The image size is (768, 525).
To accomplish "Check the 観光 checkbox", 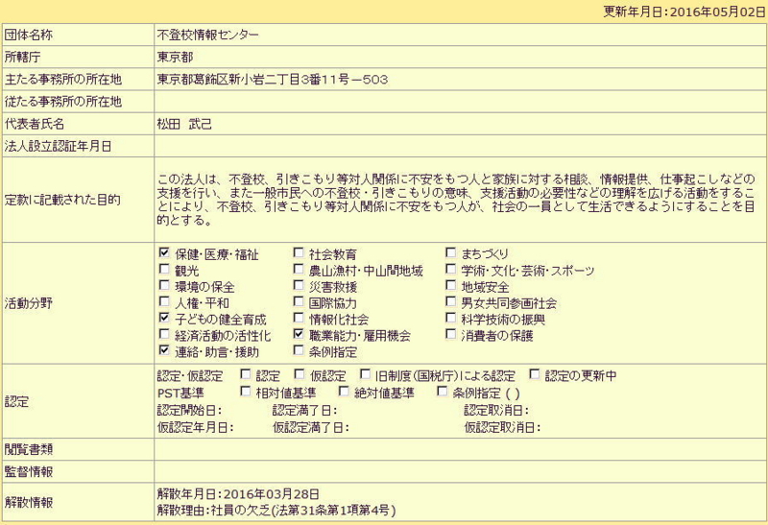I will click(164, 269).
